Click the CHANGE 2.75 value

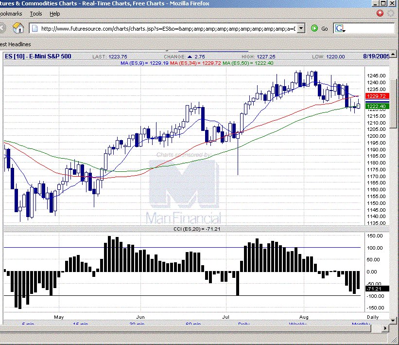(184, 56)
